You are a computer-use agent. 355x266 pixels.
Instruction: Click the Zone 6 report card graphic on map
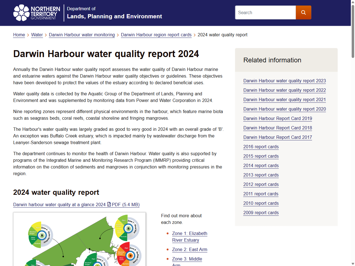[42, 235]
